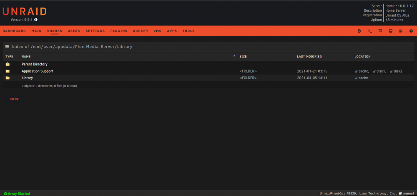Click the folder icon for Application Support
This screenshot has width=417, height=196.
(x=8, y=71)
